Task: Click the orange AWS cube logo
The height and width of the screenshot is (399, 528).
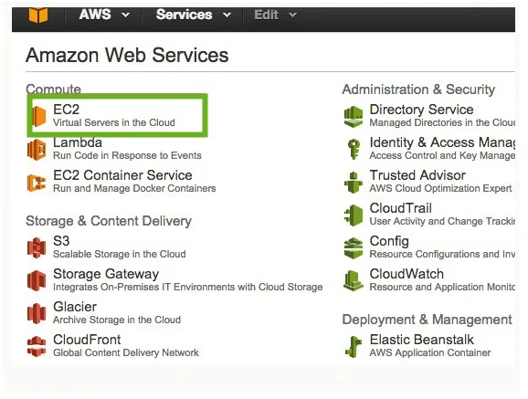Action: coord(38,15)
